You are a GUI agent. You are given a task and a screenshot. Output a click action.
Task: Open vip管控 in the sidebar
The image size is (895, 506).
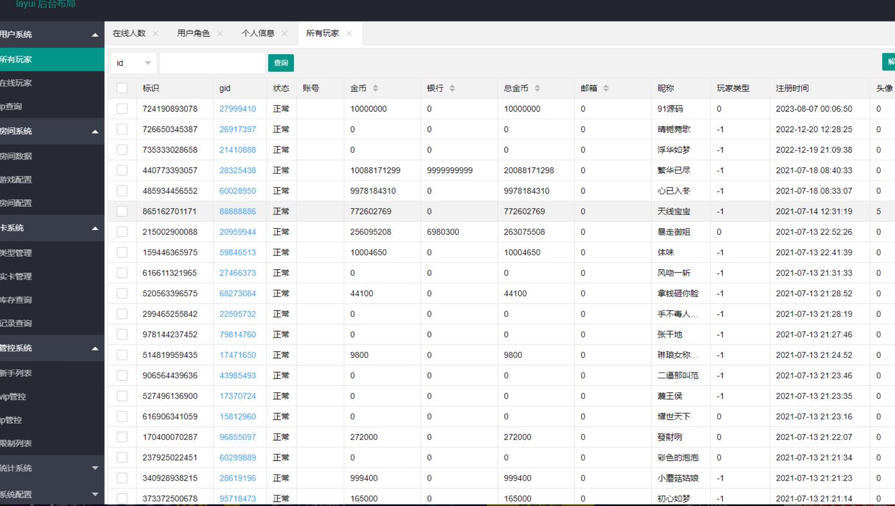[x=13, y=397]
